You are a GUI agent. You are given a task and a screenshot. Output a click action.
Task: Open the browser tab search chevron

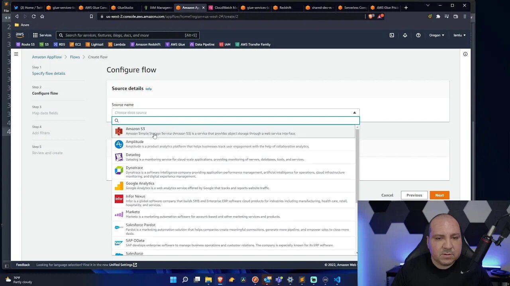click(428, 6)
